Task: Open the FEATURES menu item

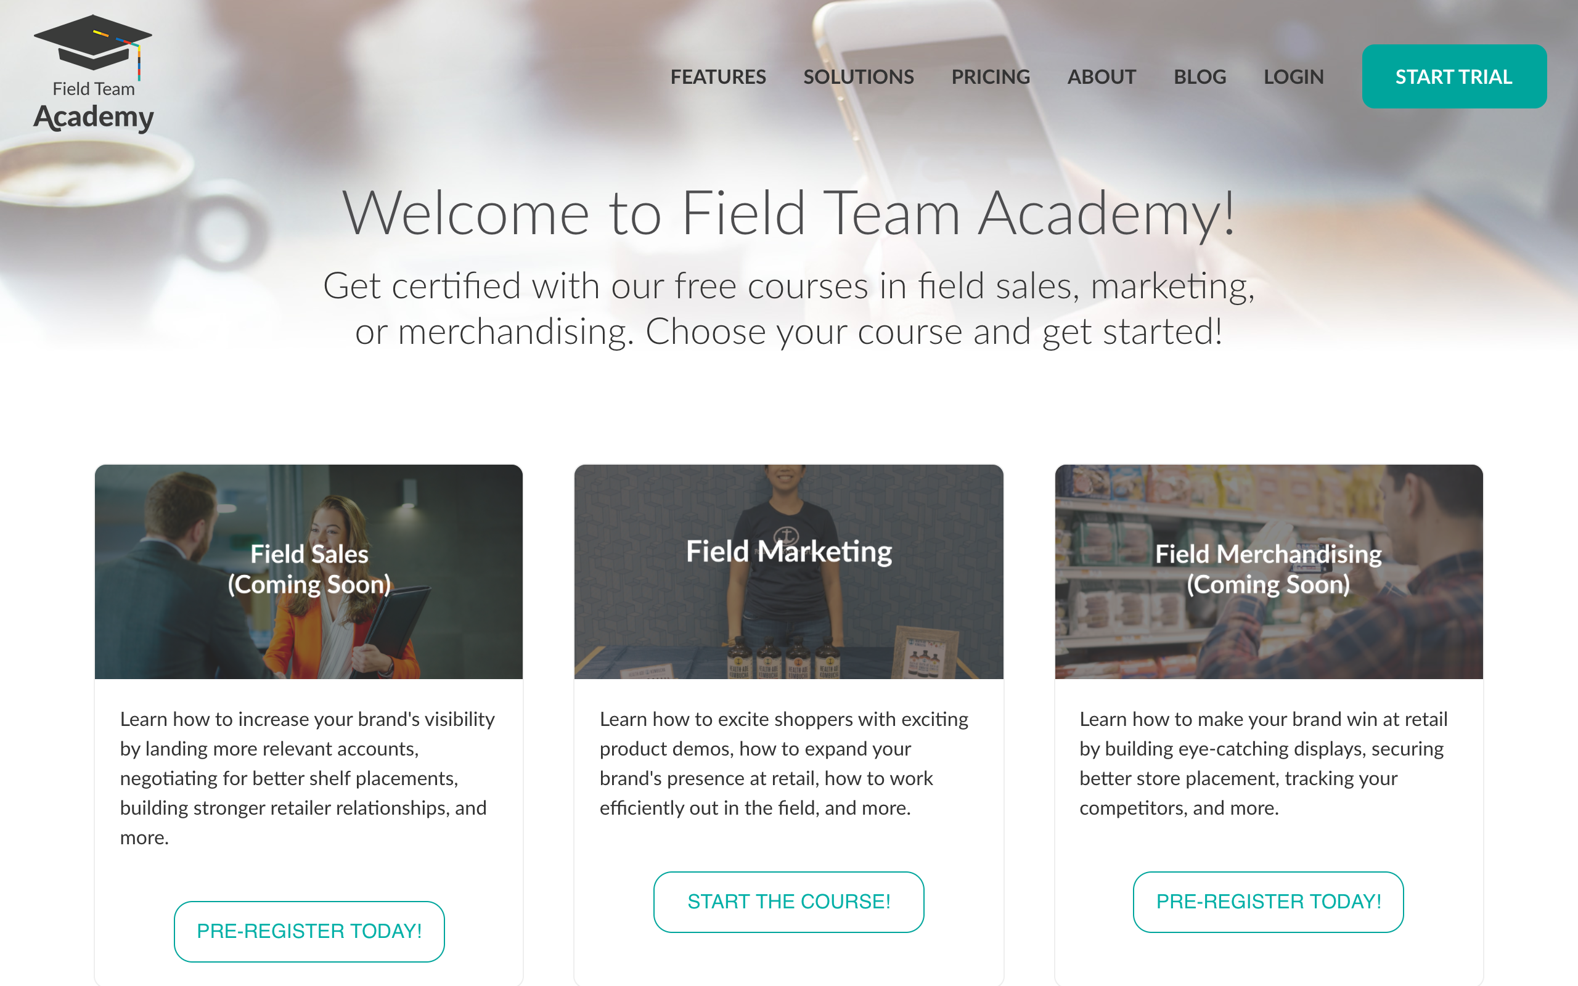Action: coord(718,77)
